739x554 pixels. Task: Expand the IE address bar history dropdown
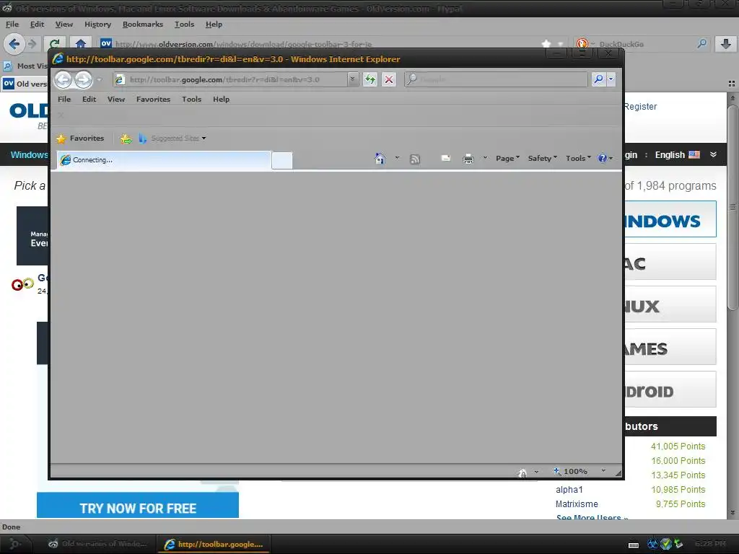point(352,79)
